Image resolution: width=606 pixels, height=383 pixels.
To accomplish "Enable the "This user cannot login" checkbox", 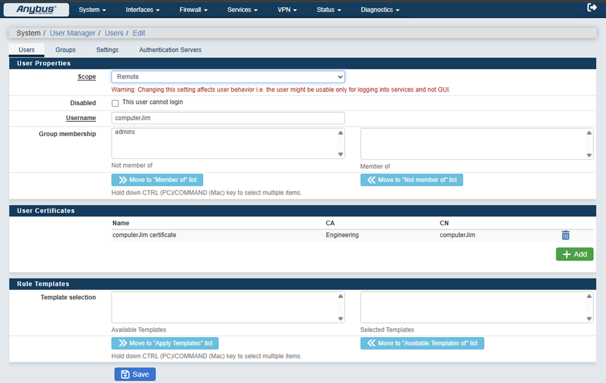I will click(x=115, y=103).
